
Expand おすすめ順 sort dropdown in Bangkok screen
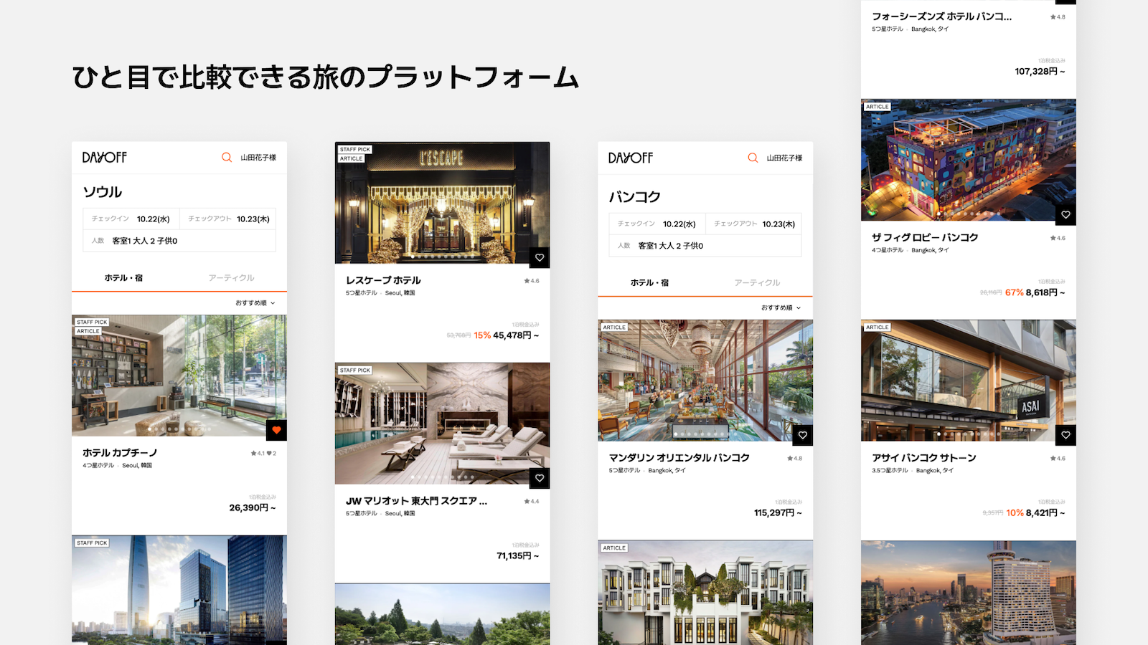pos(781,308)
